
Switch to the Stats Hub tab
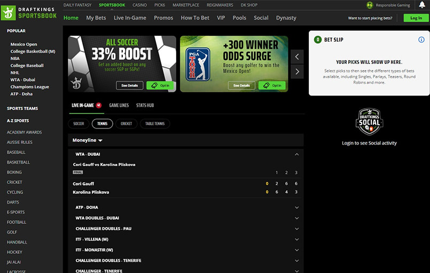point(145,106)
